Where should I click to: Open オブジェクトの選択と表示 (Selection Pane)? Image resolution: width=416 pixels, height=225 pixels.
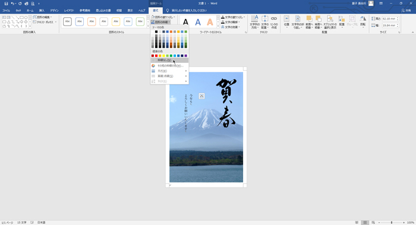pos(330,22)
